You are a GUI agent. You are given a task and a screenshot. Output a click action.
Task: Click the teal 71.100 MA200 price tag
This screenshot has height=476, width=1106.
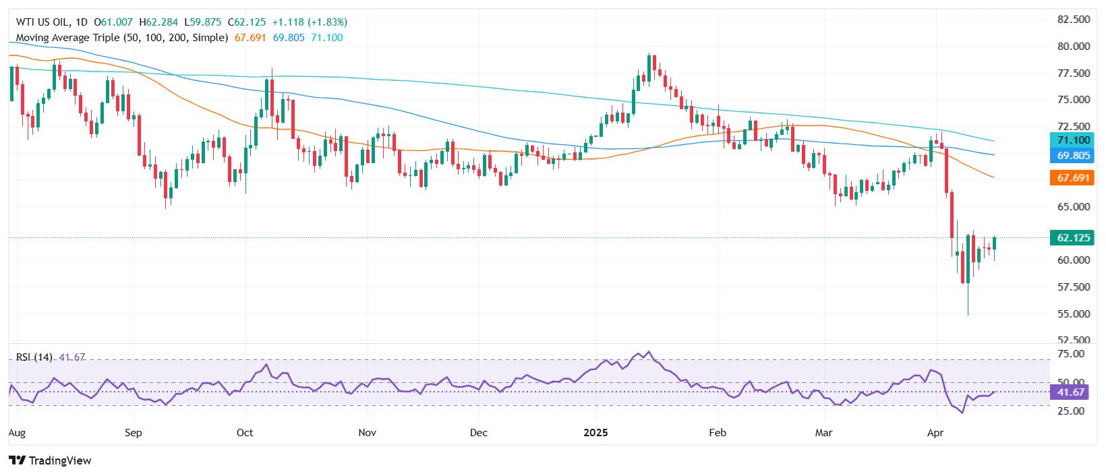click(x=1072, y=140)
